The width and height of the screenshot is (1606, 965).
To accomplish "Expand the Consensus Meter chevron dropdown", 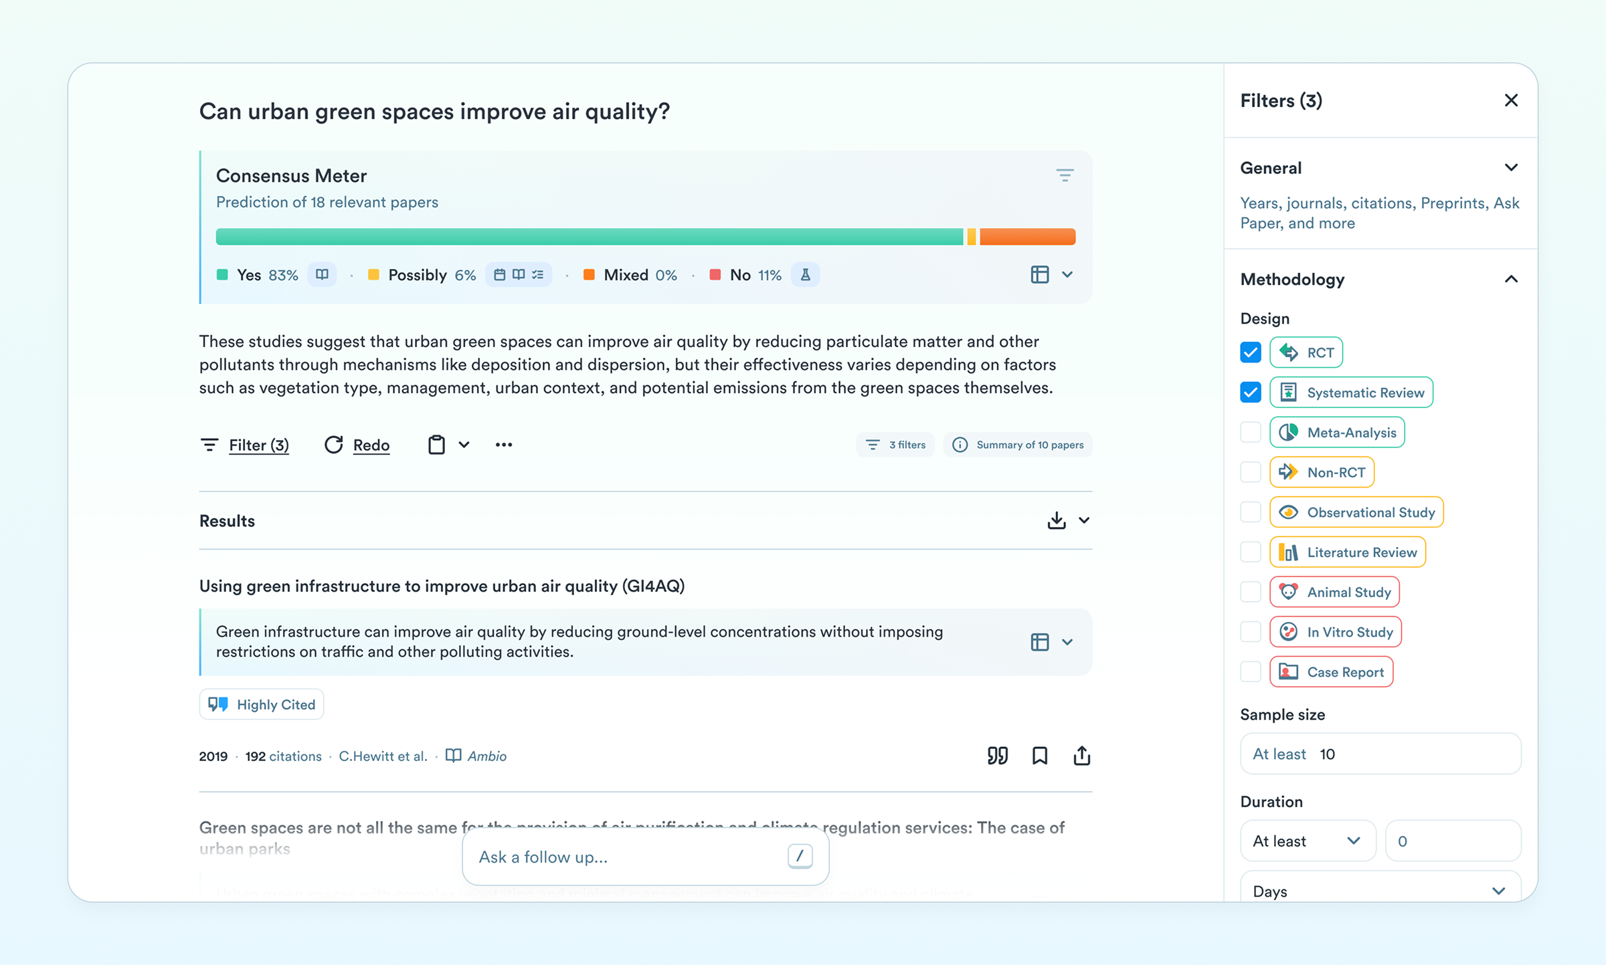I will click(1067, 275).
